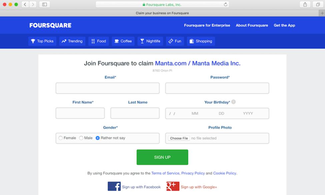Click Choose File for profile photo
325x195 pixels.
click(179, 138)
